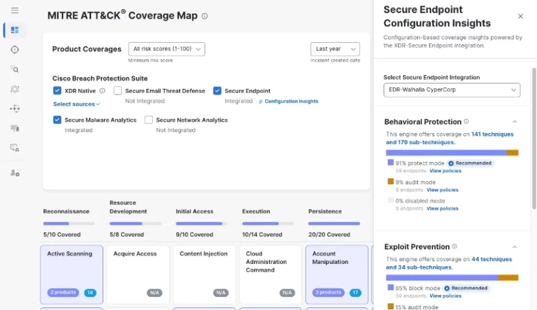The height and width of the screenshot is (310, 537).
Task: View policies for 91% protect mode
Action: (445, 171)
